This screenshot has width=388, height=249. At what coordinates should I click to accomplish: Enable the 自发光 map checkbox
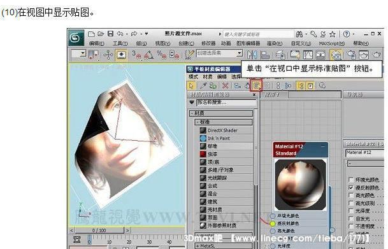click(x=351, y=218)
